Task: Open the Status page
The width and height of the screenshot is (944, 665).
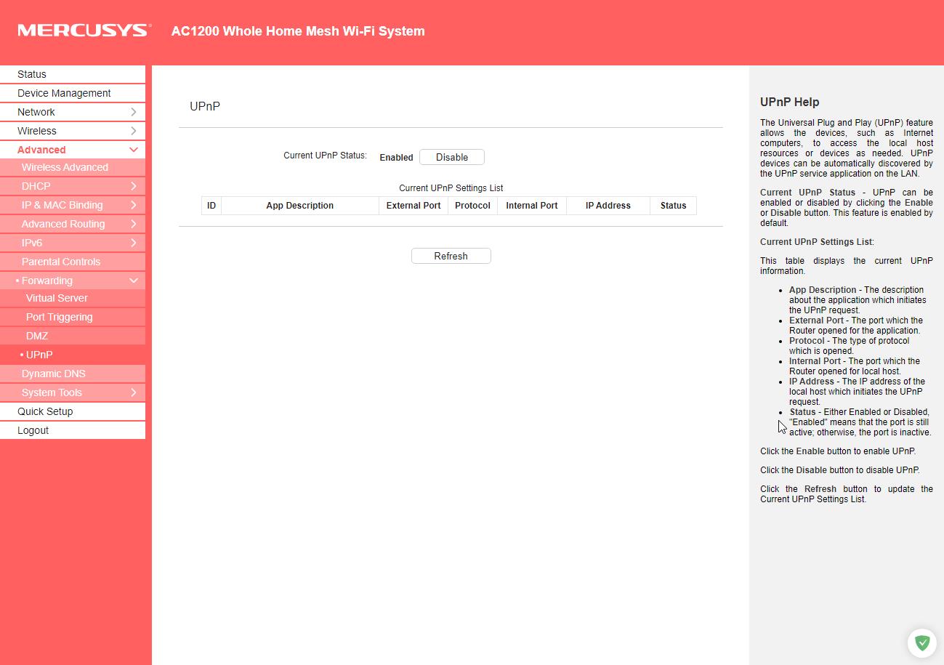Action: [32, 74]
